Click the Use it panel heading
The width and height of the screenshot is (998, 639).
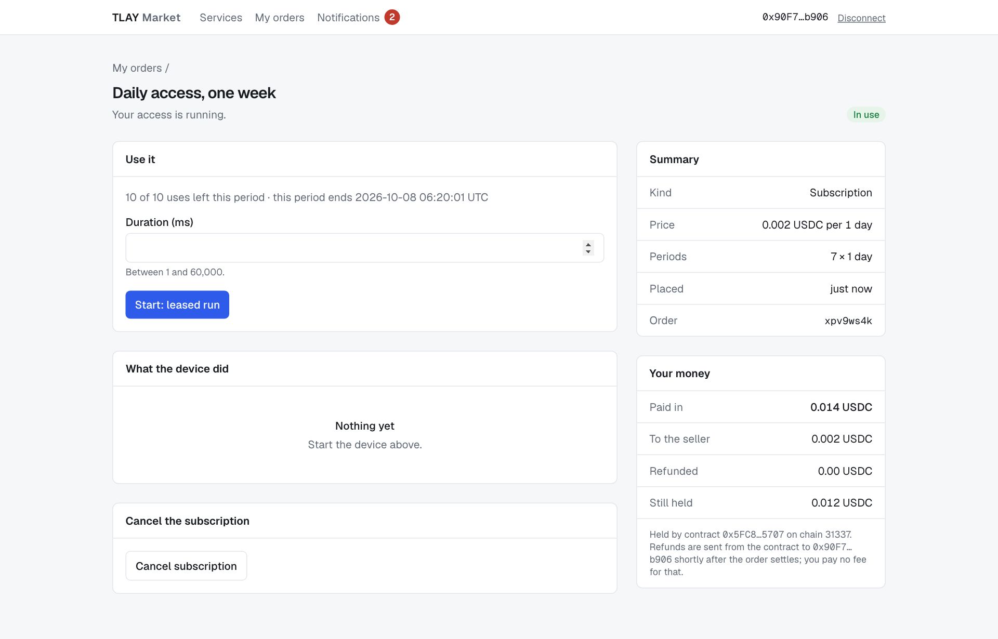(140, 159)
